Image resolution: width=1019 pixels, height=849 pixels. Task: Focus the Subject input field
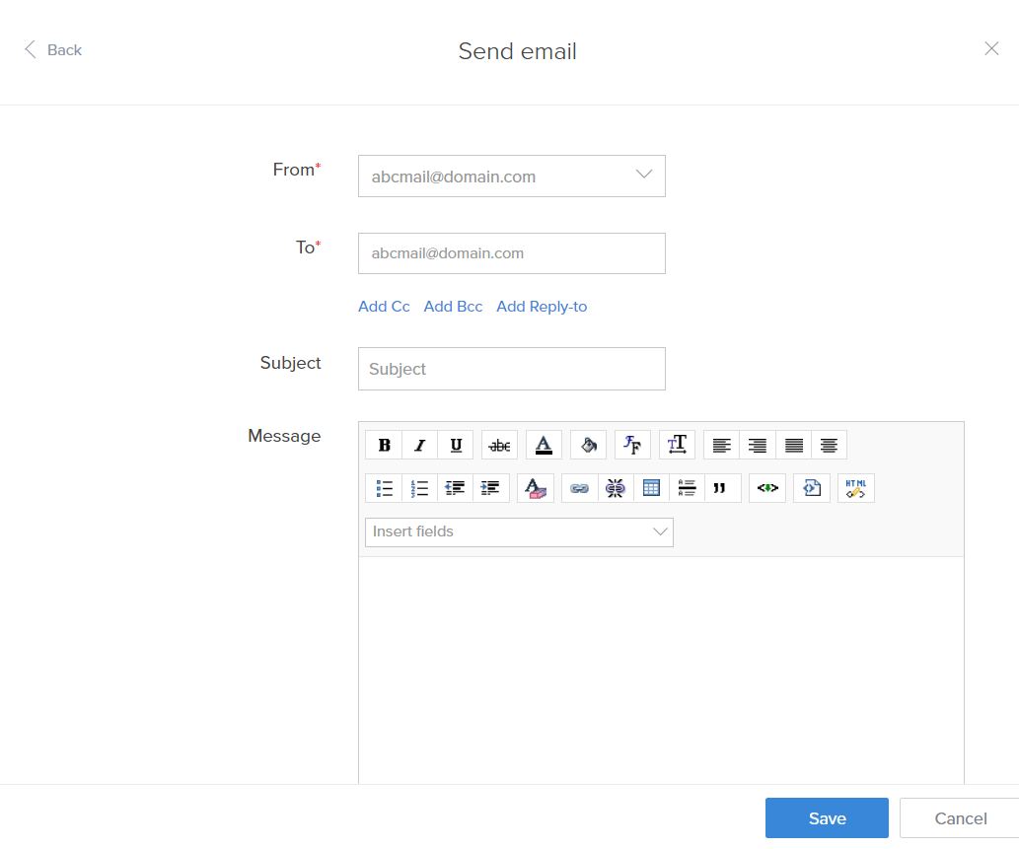click(511, 369)
